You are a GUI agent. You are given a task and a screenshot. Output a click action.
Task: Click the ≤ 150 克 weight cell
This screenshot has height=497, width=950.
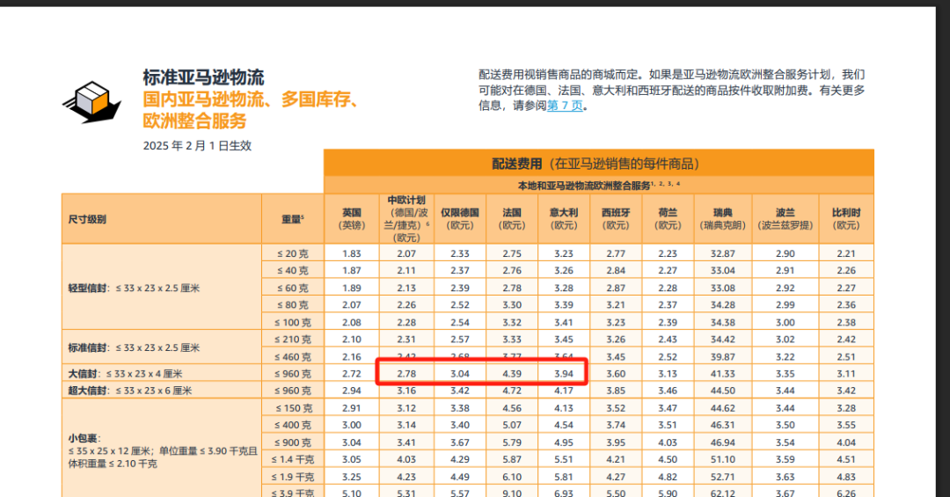click(x=293, y=408)
